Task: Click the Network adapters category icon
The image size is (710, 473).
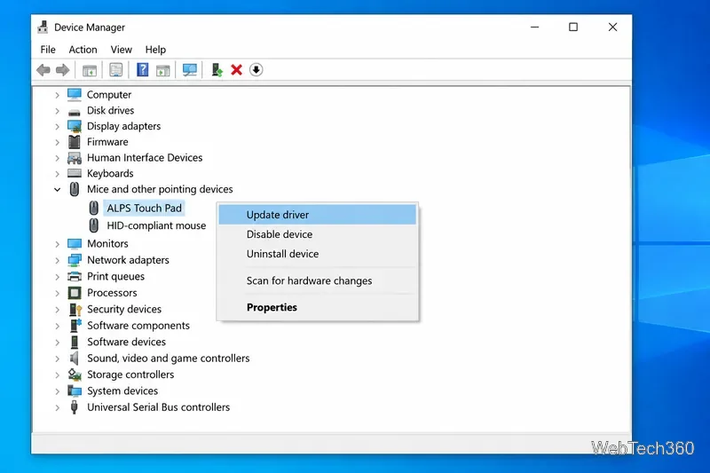Action: (75, 260)
